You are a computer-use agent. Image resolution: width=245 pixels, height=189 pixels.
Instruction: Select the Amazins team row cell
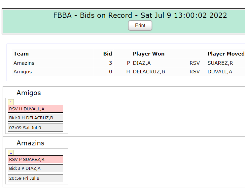pyautogui.click(x=52, y=63)
